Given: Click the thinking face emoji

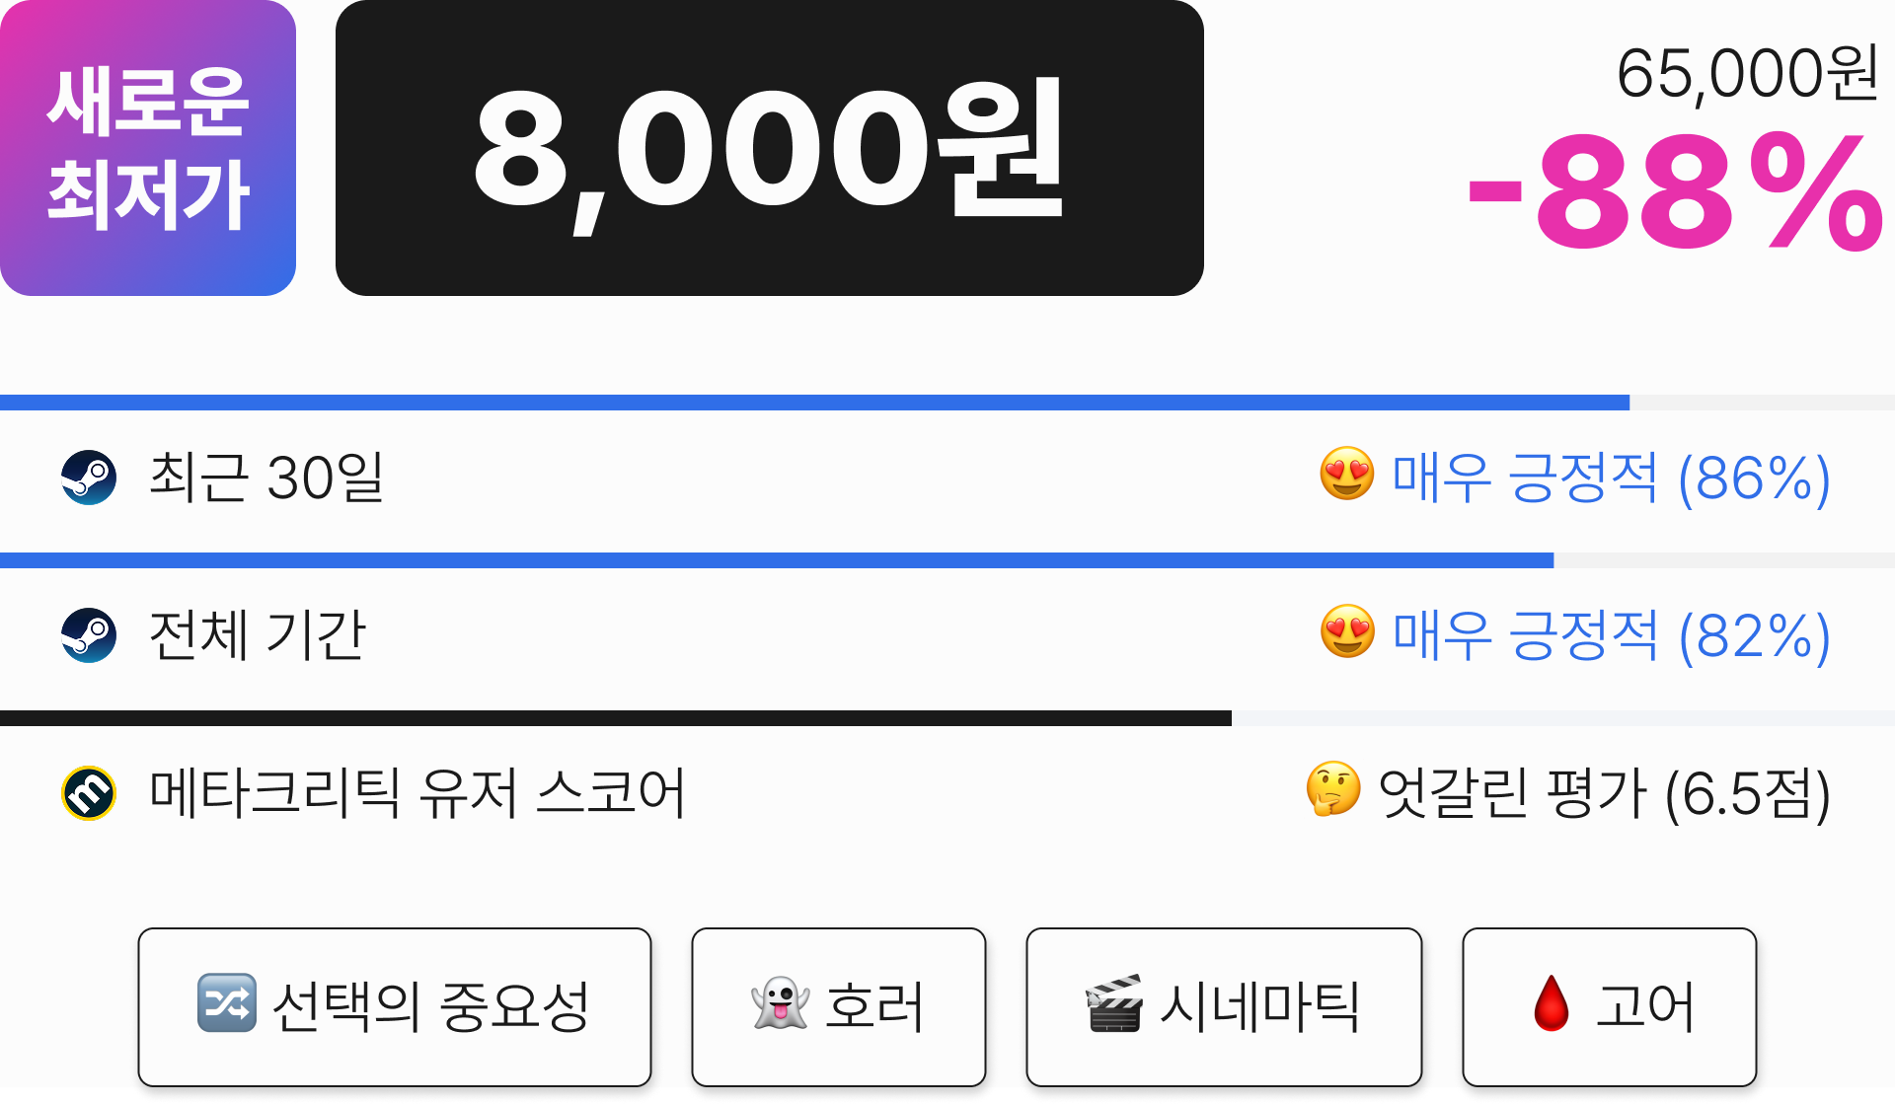Looking at the screenshot, I should (1333, 789).
